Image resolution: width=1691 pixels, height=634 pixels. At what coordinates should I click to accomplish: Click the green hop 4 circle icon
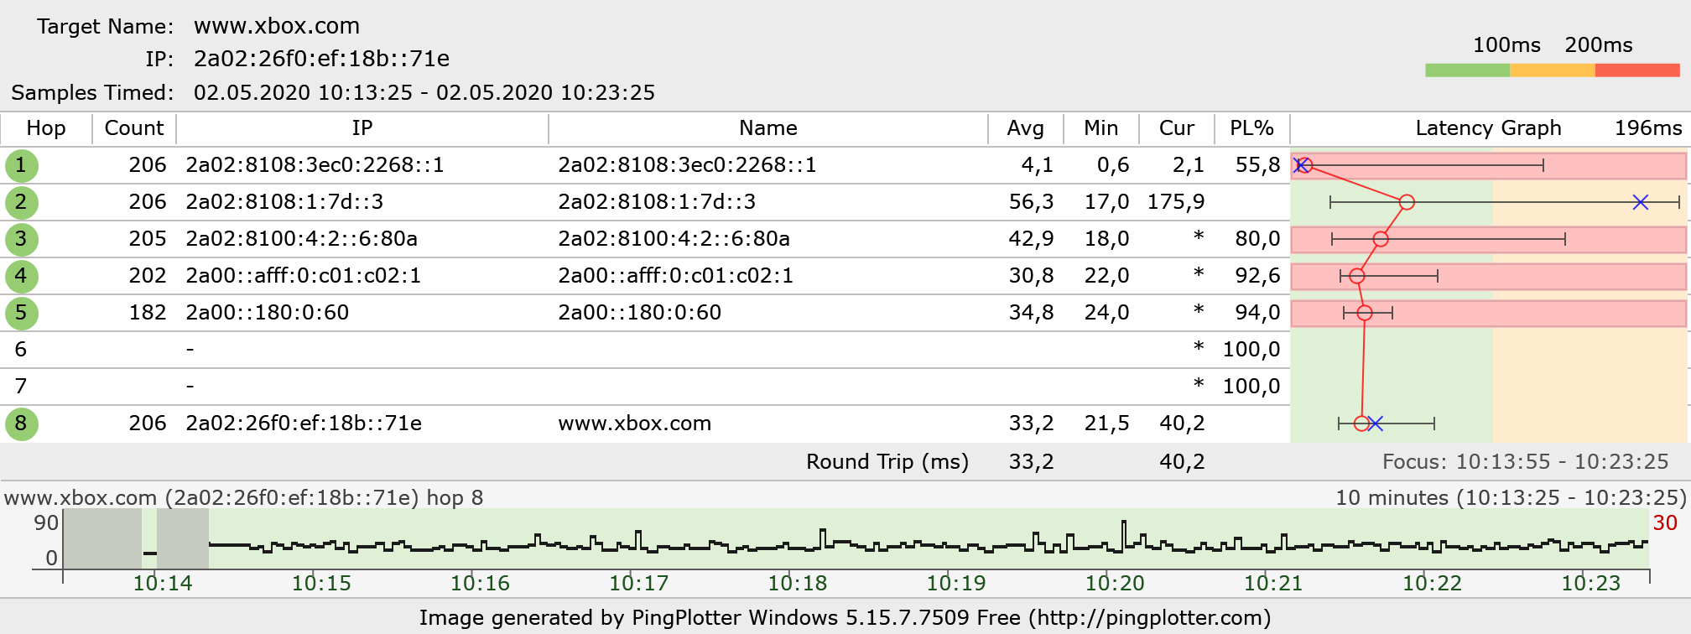pos(21,276)
